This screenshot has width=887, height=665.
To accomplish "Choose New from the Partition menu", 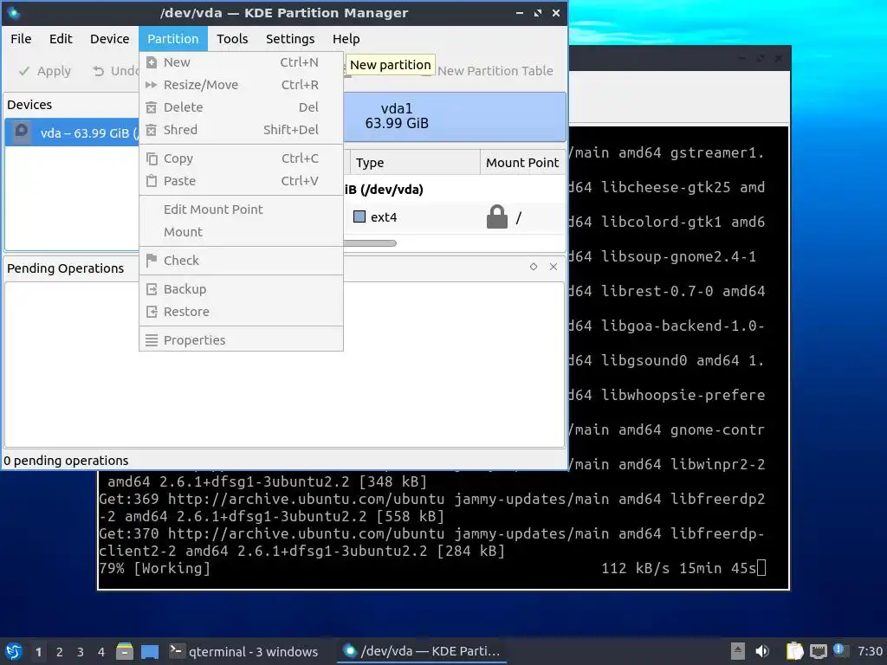I will [x=241, y=62].
